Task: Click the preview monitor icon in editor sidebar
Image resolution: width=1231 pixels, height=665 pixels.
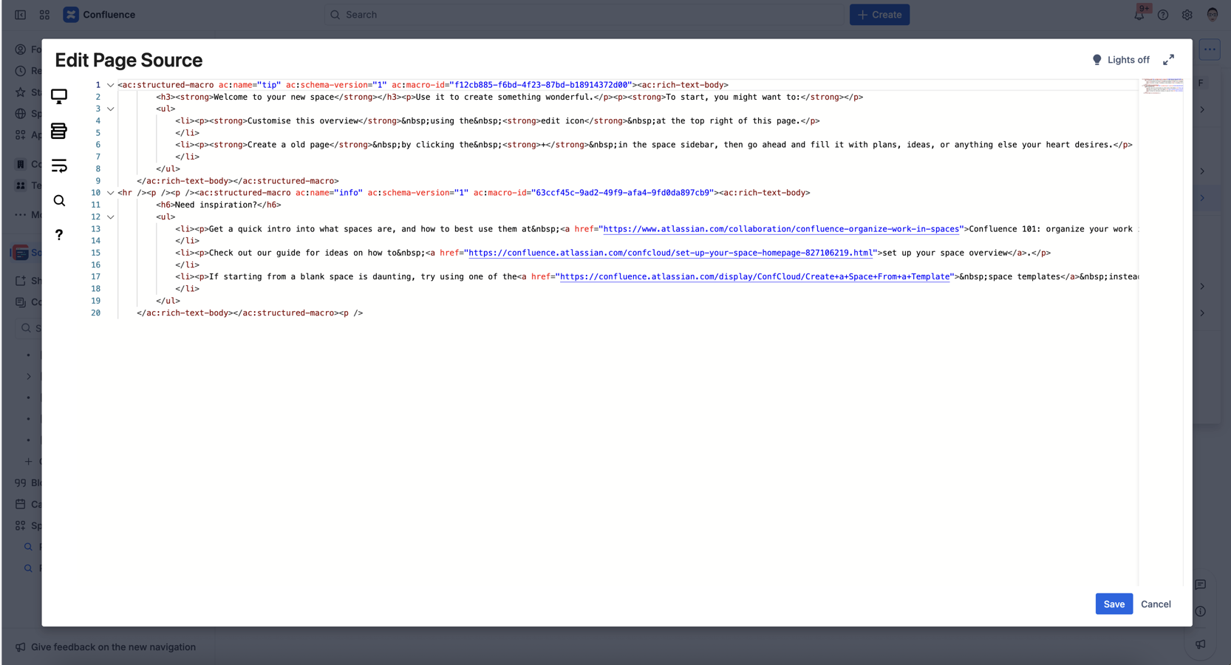Action: 59,96
